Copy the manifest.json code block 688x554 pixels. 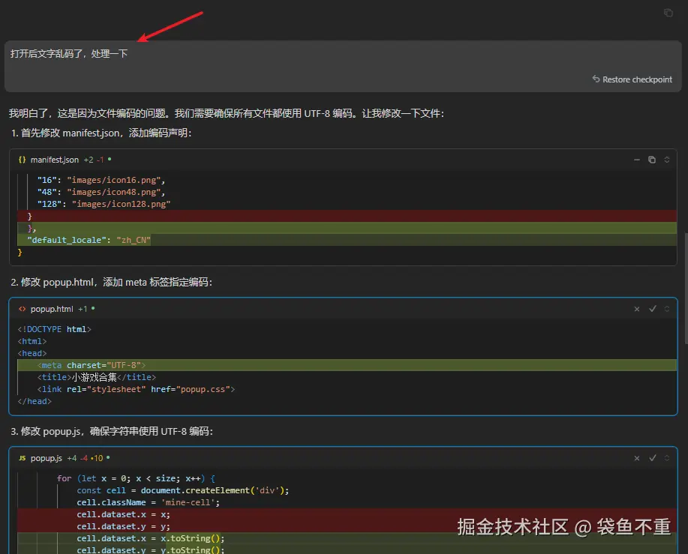(652, 160)
